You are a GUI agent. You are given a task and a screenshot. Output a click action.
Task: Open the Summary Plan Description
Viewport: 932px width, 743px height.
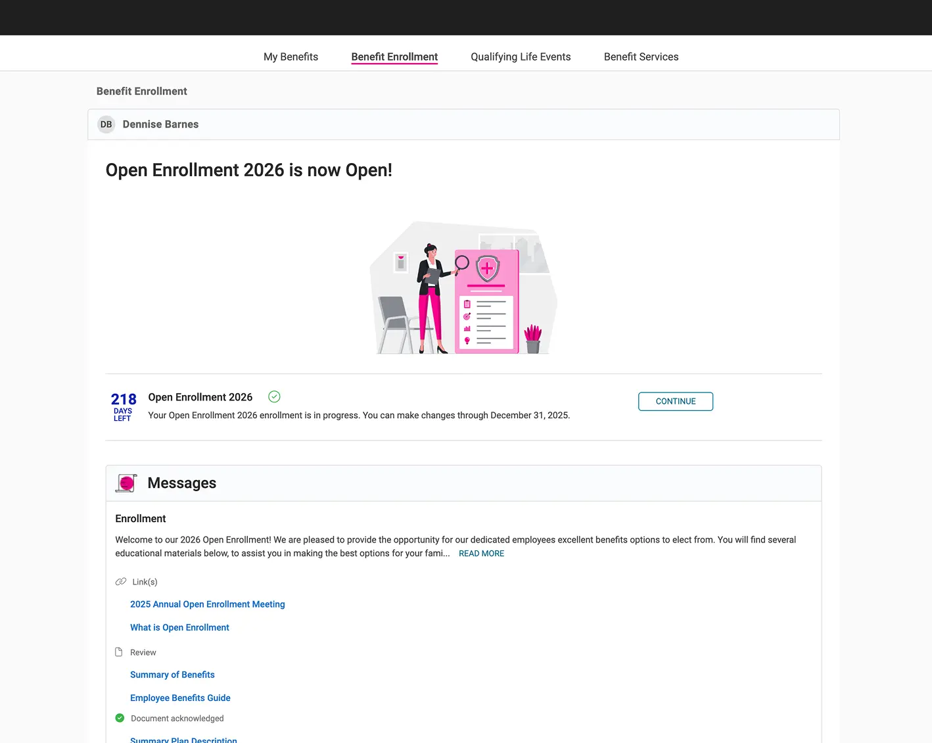183,739
